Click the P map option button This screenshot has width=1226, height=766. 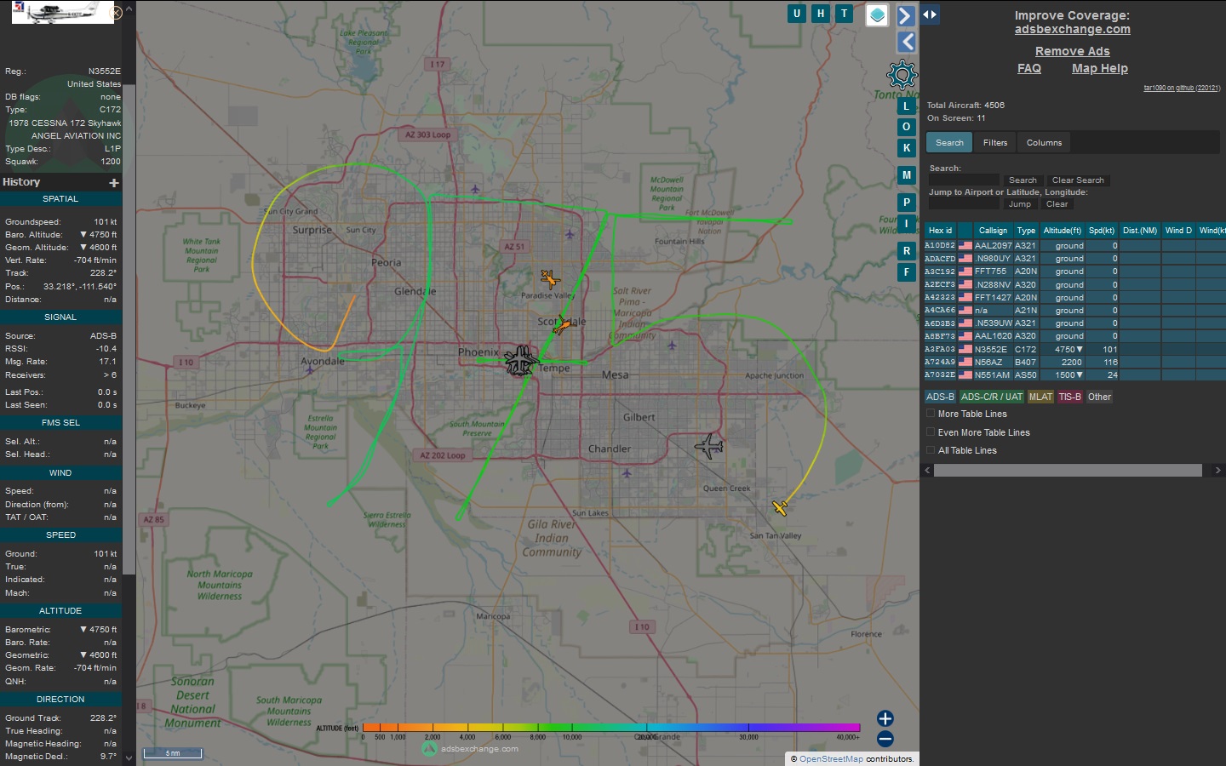[906, 203]
